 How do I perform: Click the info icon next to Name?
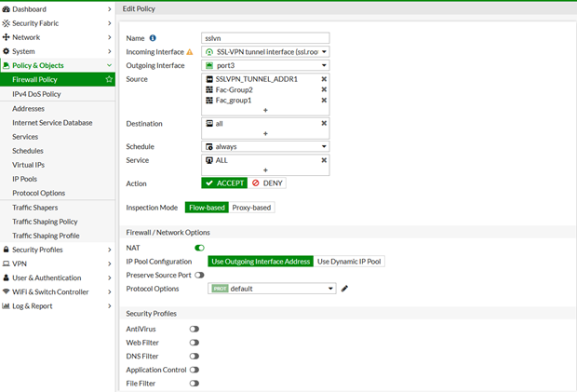(x=153, y=38)
